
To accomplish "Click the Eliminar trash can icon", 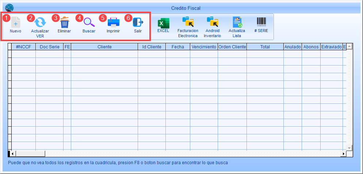I will coord(64,22).
